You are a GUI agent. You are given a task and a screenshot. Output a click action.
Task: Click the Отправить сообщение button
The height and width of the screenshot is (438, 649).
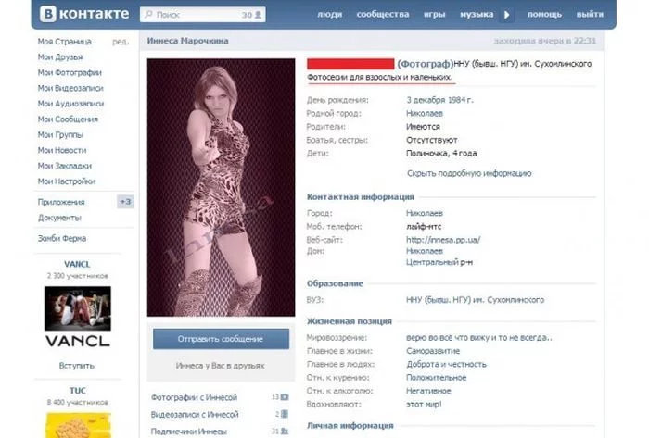pyautogui.click(x=221, y=339)
